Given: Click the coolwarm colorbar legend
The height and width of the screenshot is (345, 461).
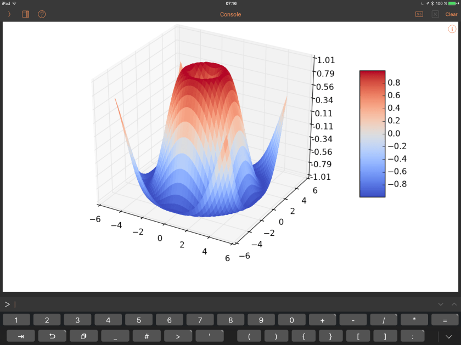Looking at the screenshot, I should [x=372, y=133].
